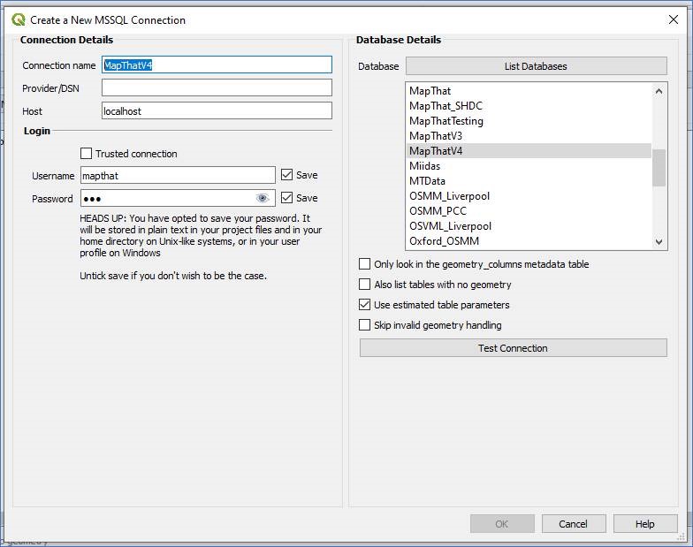693x547 pixels.
Task: Click the Cancel button
Action: pos(573,523)
